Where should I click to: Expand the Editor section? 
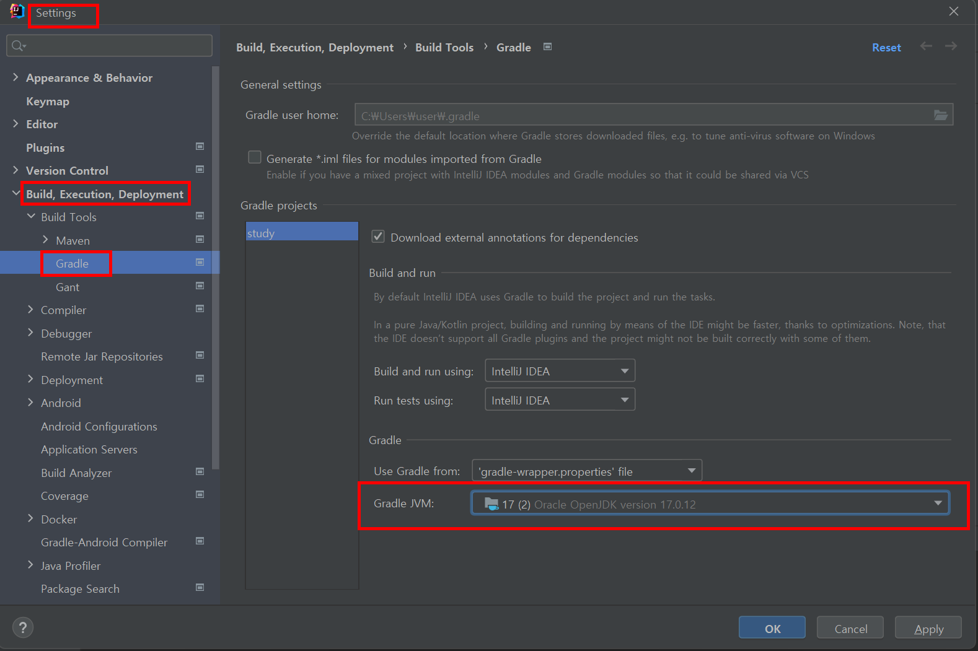(x=15, y=123)
